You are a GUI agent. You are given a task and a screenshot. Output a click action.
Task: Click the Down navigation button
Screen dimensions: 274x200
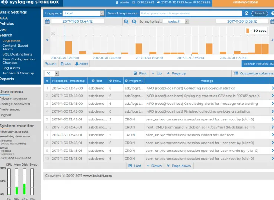154,166
